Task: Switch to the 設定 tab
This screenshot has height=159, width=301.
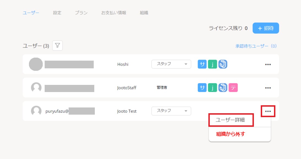Action: [57, 13]
